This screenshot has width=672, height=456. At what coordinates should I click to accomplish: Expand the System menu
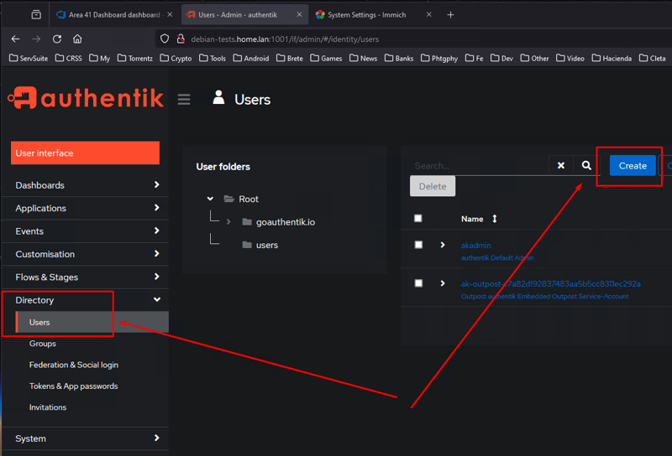pos(86,438)
